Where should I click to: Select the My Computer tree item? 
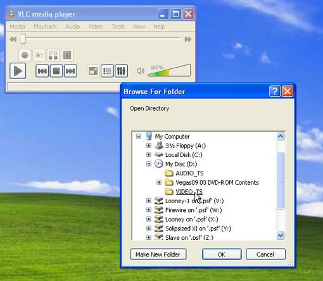click(172, 137)
